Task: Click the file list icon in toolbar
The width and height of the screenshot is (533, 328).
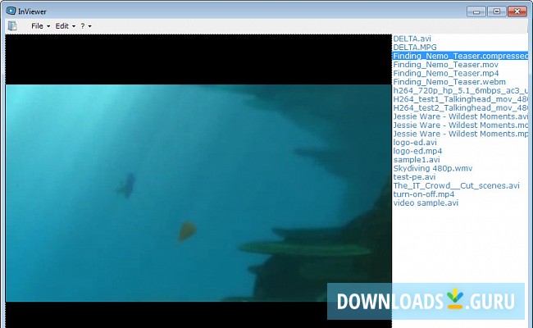Action: click(x=12, y=26)
